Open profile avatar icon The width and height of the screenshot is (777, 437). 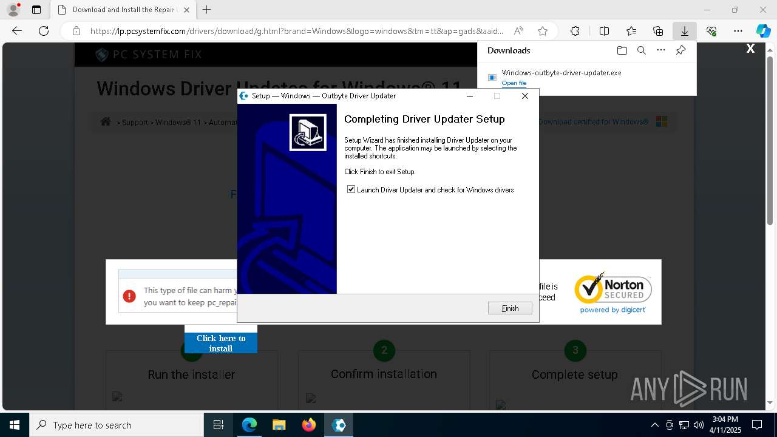point(13,10)
